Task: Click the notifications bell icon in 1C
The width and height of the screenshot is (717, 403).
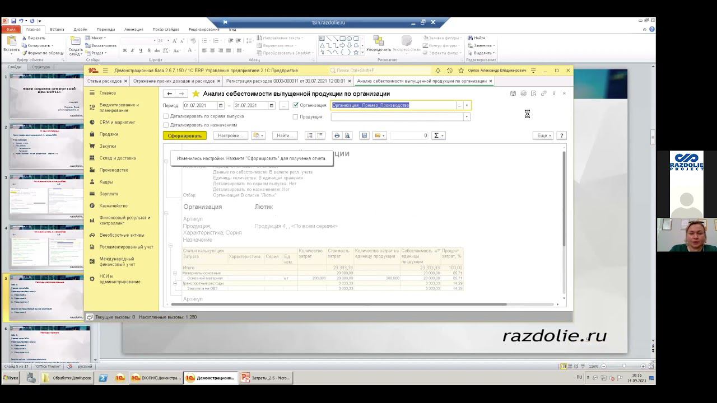Action: click(x=438, y=71)
